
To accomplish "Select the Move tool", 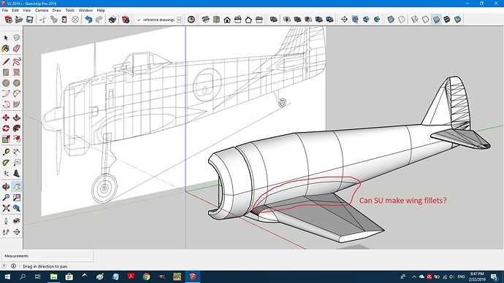I will tap(6, 117).
